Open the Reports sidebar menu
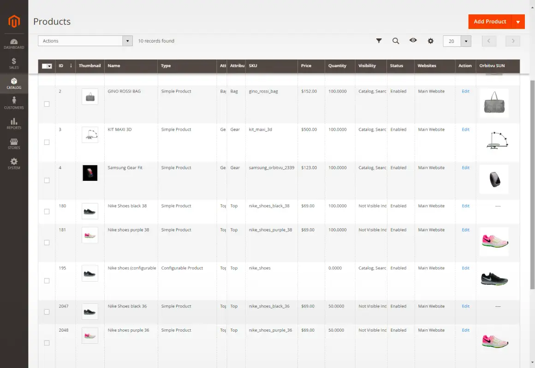This screenshot has height=368, width=535. coord(14,123)
